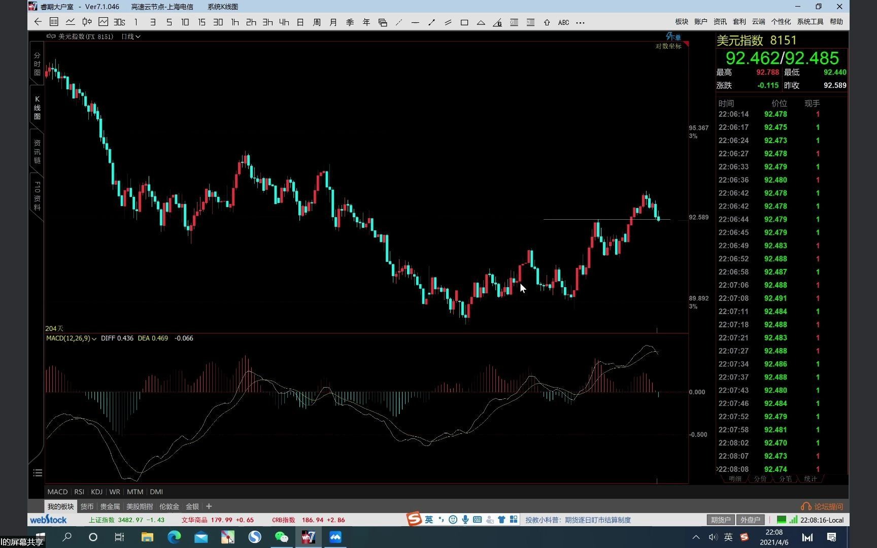Open the 账户 menu
The image size is (877, 548).
coord(701,22)
